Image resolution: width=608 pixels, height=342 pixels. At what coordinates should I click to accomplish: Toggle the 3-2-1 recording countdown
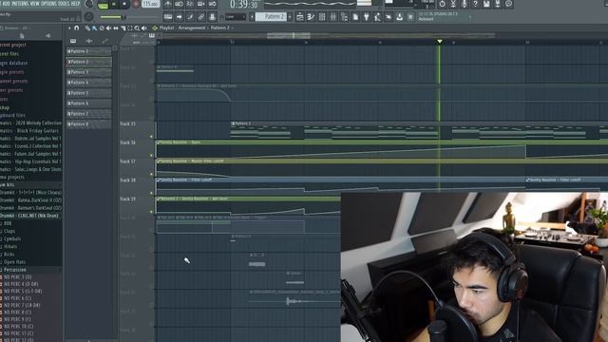coord(190,4)
